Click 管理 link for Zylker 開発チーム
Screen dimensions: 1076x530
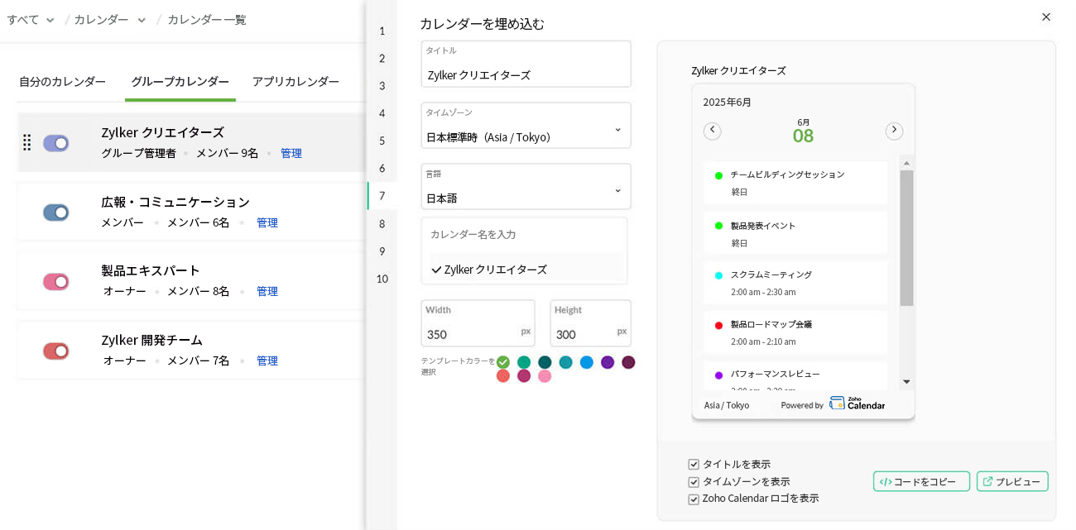pyautogui.click(x=267, y=361)
